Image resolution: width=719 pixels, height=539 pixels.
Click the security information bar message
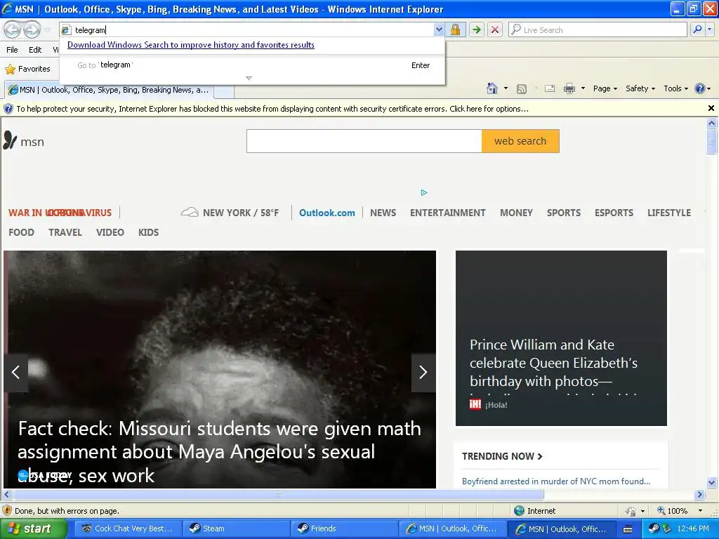[272, 109]
